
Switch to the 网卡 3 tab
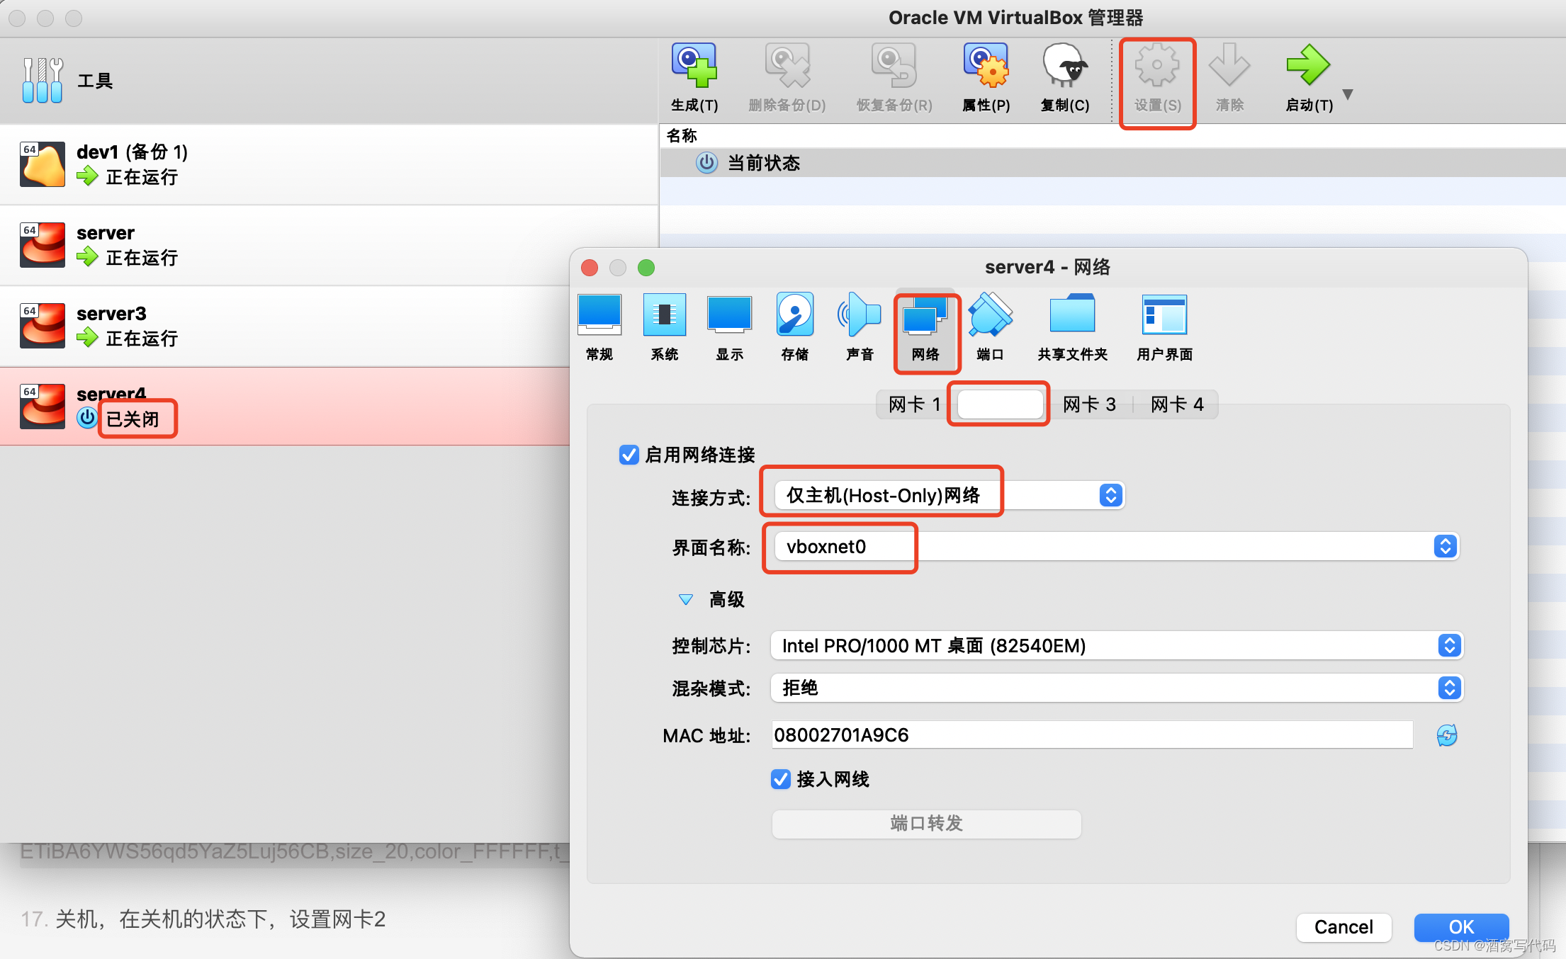pos(1089,404)
